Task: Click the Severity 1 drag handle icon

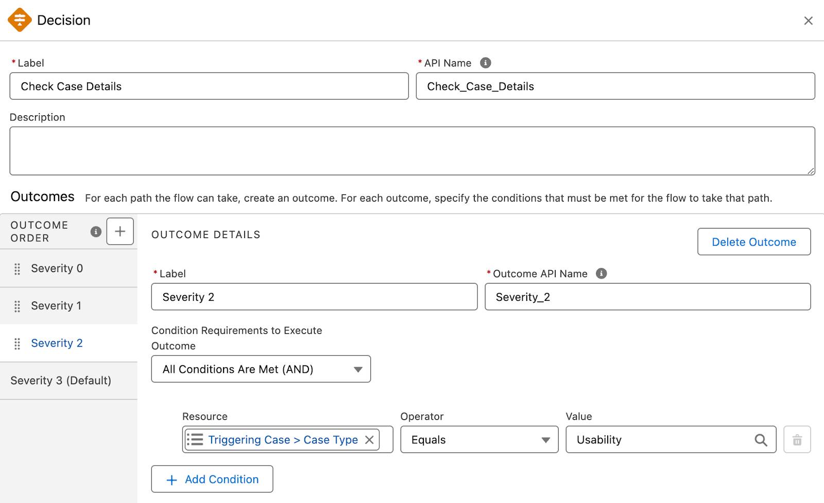Action: (17, 306)
